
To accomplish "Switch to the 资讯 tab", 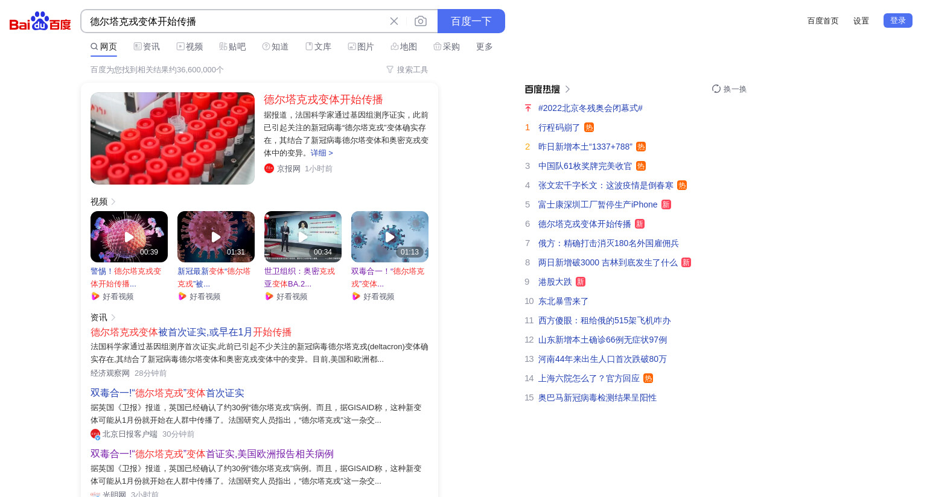I will click(x=147, y=46).
